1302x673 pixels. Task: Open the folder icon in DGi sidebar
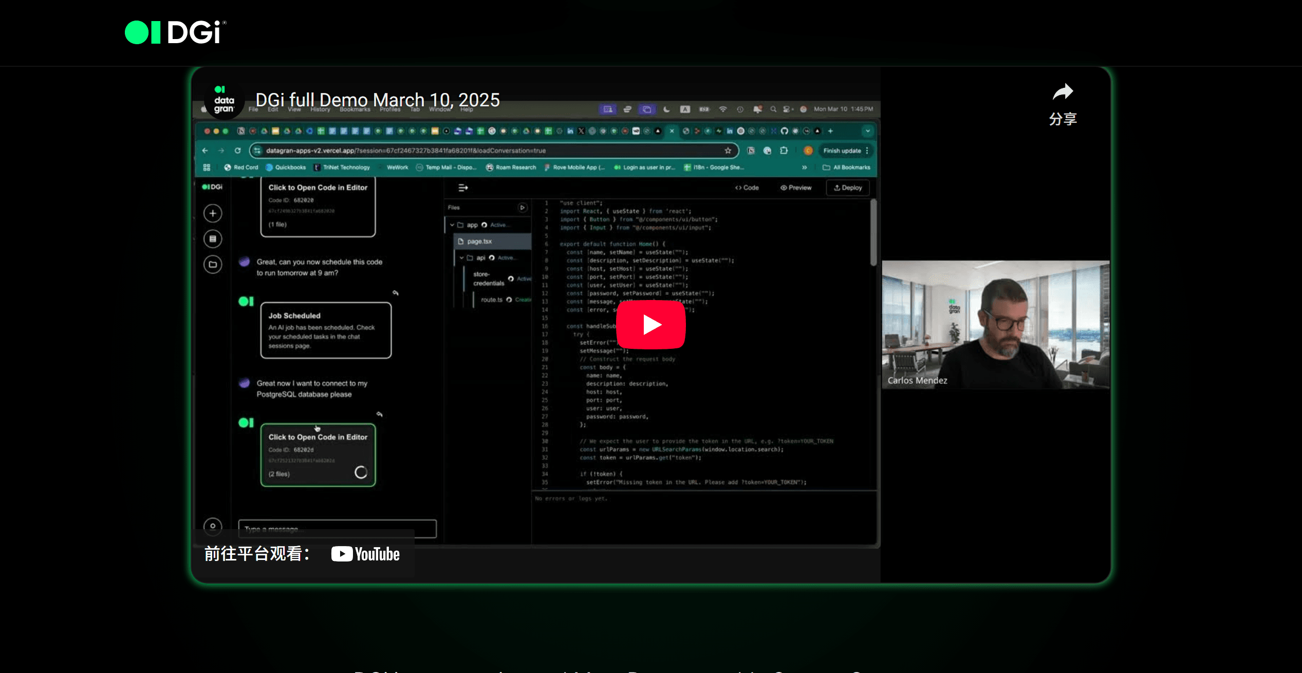(x=213, y=265)
